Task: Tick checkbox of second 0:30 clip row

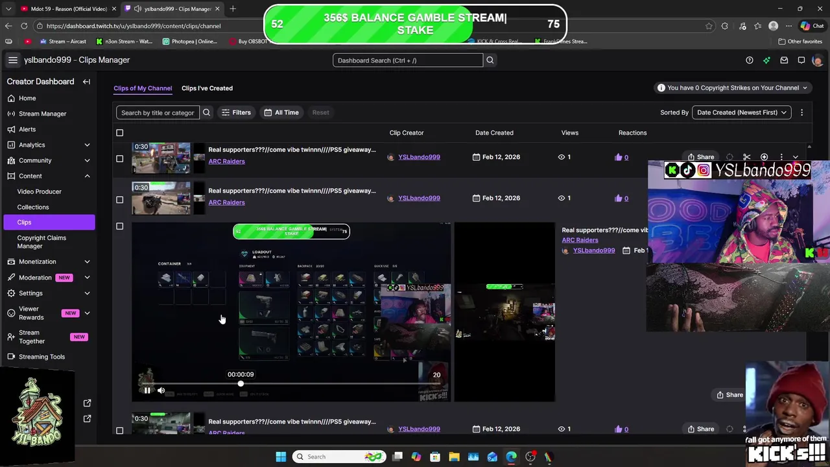Action: pos(119,199)
